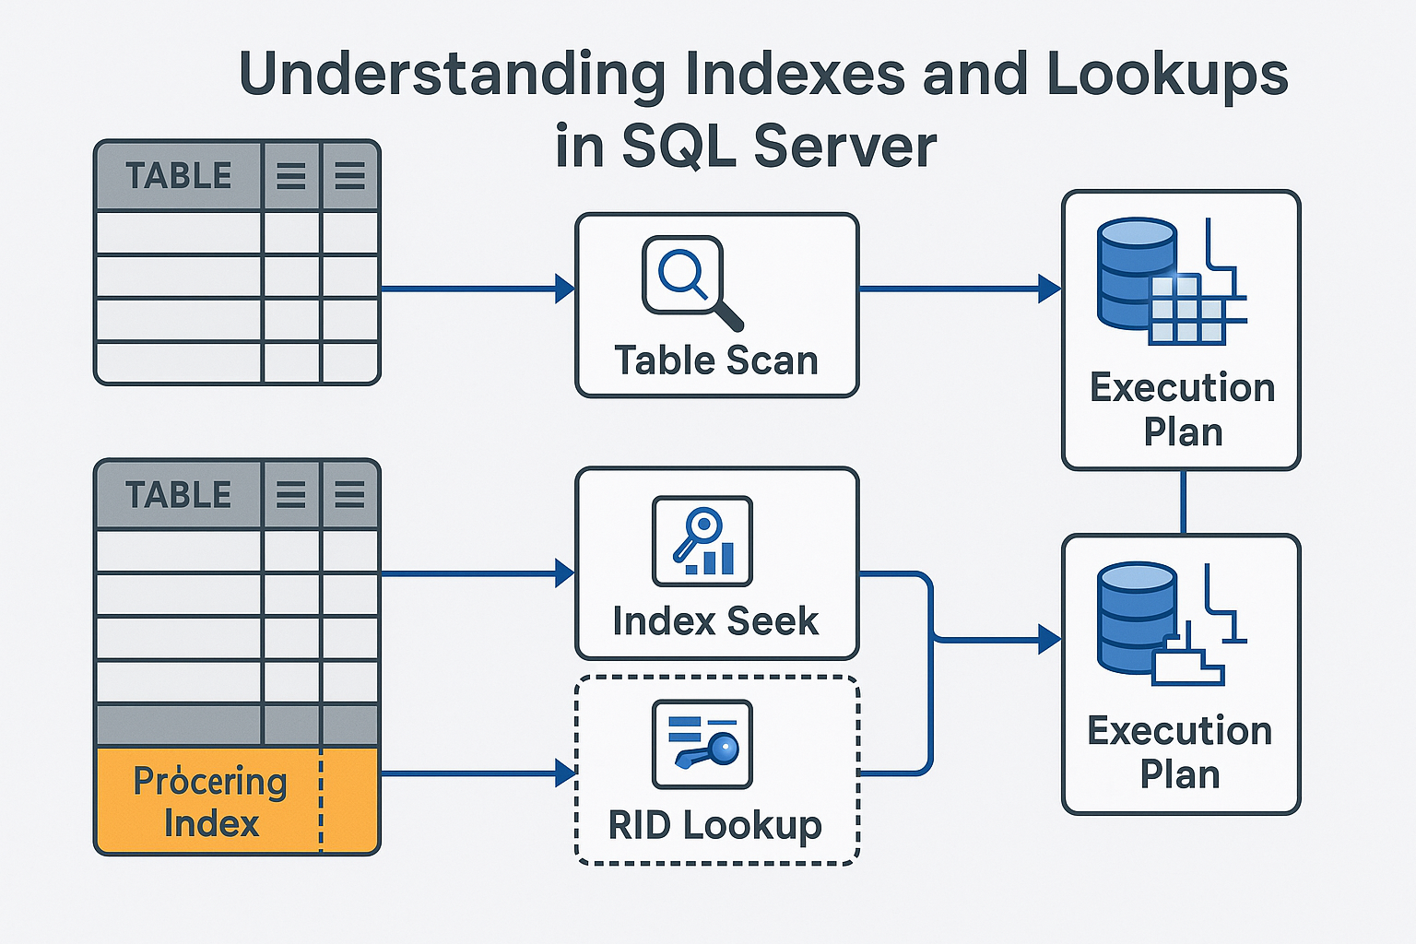Screen dimensions: 1416x944
Task: Click the first lines icon in the upper TABLE header
Action: pyautogui.click(x=291, y=175)
